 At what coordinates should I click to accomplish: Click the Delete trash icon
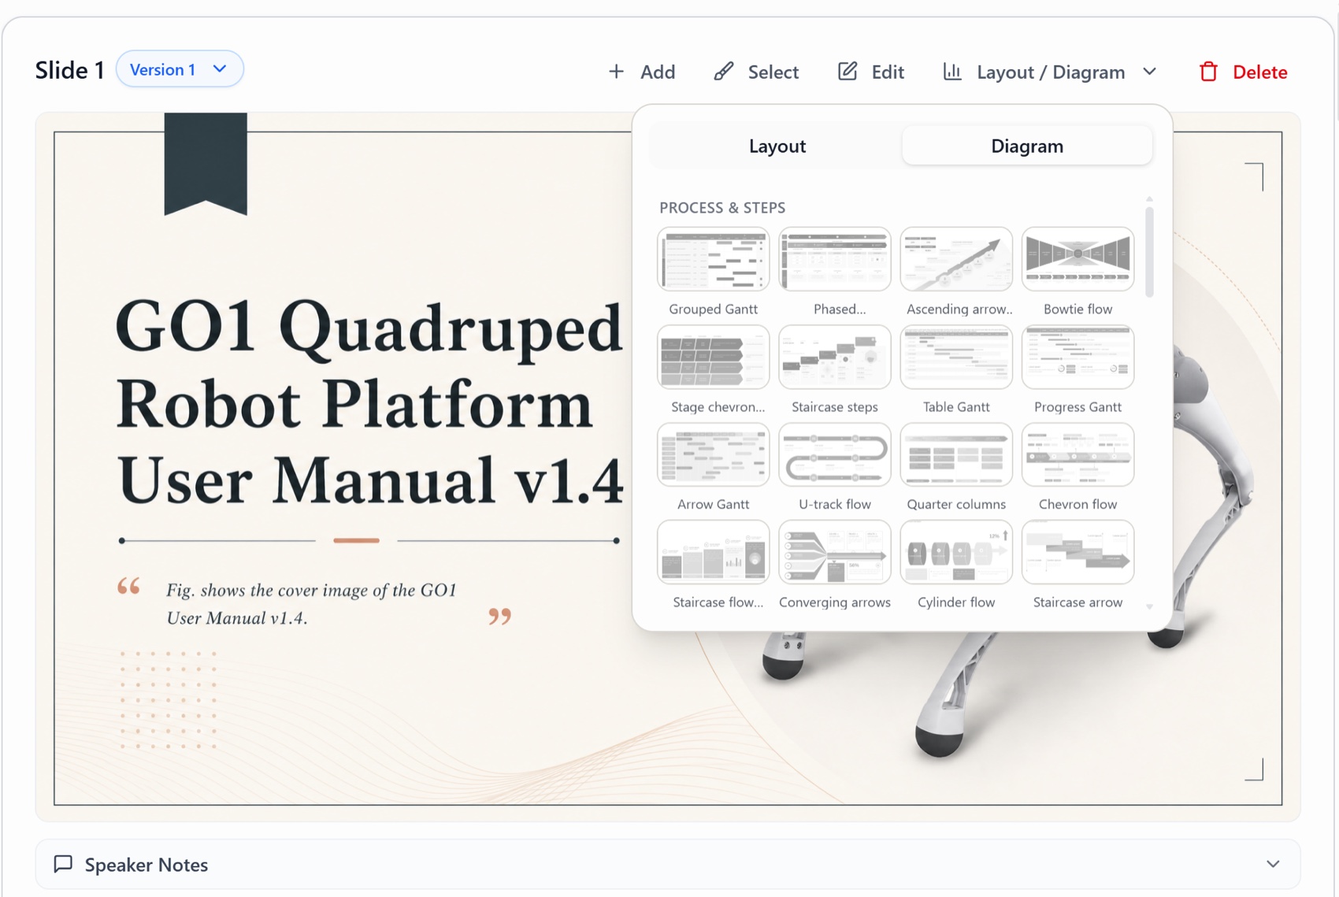tap(1208, 72)
